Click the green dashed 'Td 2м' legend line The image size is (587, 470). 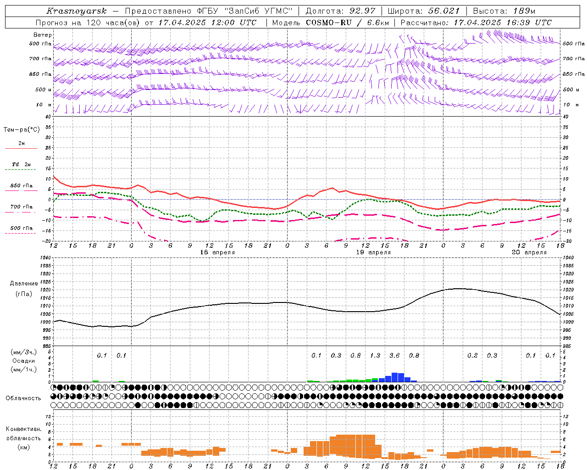tap(20, 169)
